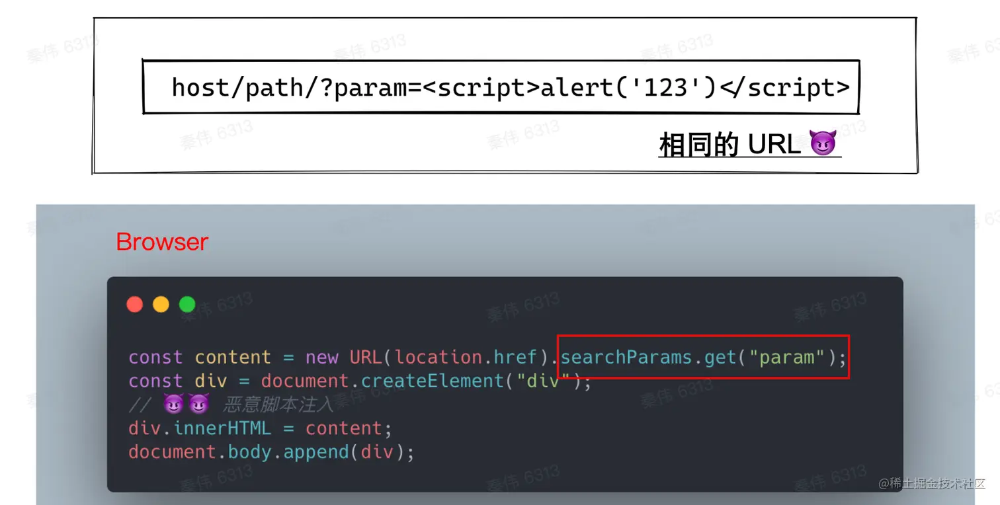This screenshot has width=1000, height=505.
Task: Click 'document.body.append(div);' line
Action: [x=271, y=452]
